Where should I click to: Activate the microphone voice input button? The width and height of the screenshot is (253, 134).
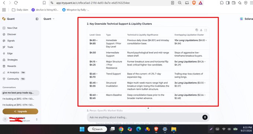tap(205, 117)
